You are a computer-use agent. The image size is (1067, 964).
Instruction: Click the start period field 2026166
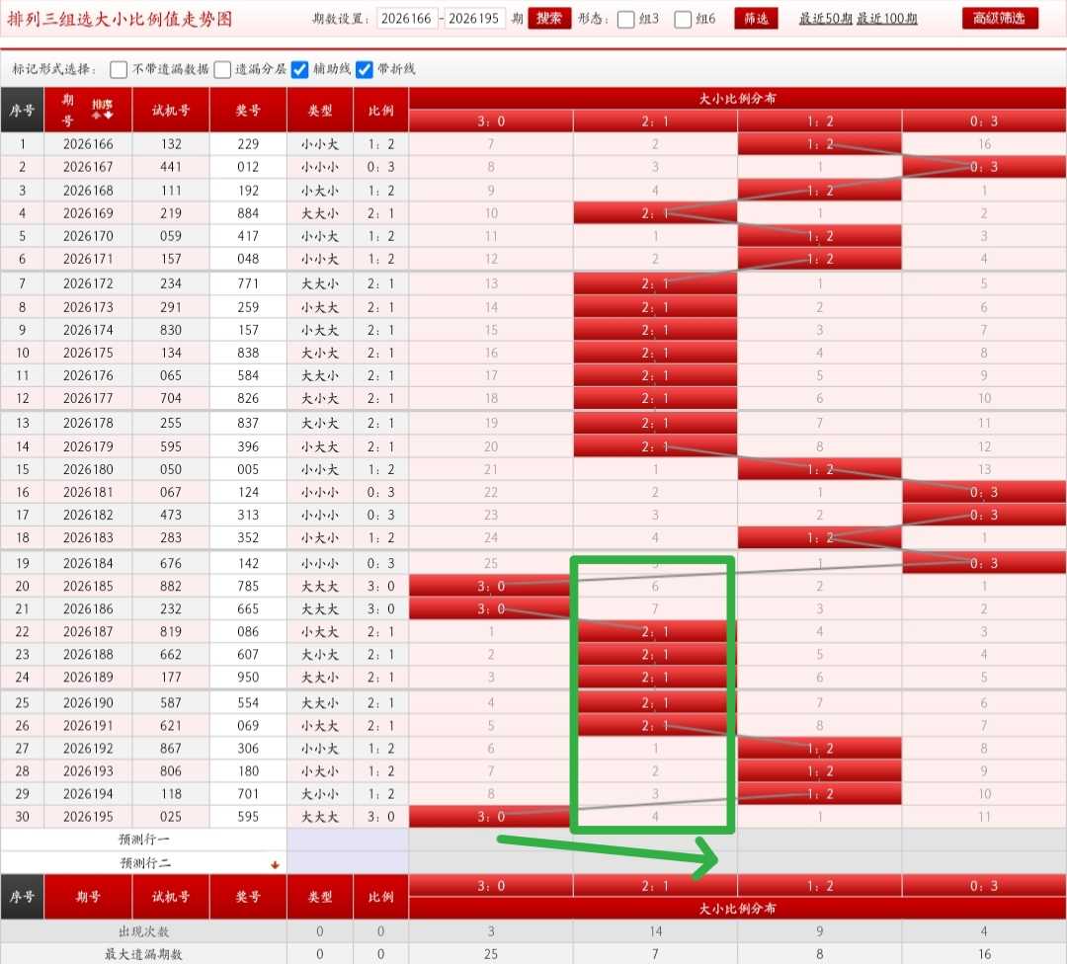point(407,19)
